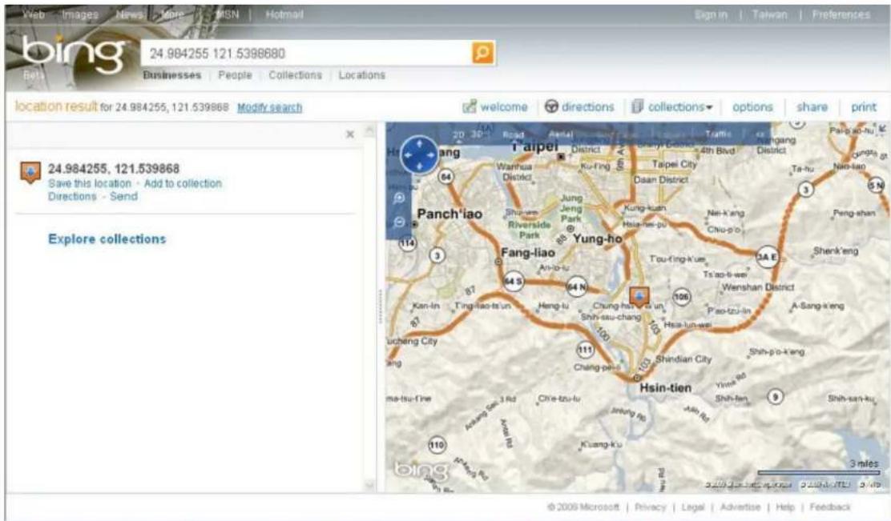Click the orange search magnifier button

482,53
